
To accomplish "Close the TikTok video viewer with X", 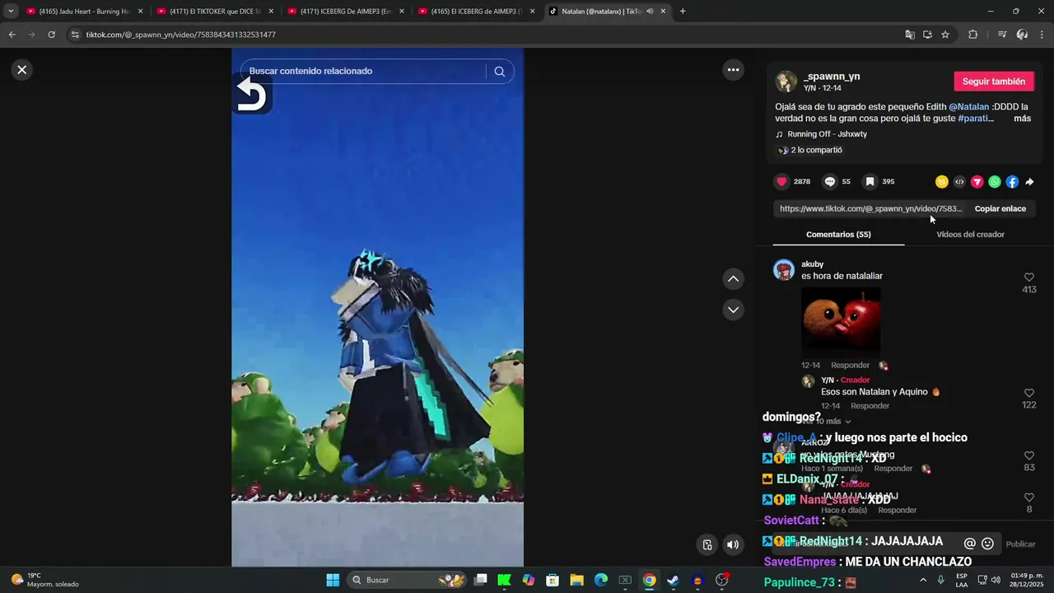I will point(22,70).
